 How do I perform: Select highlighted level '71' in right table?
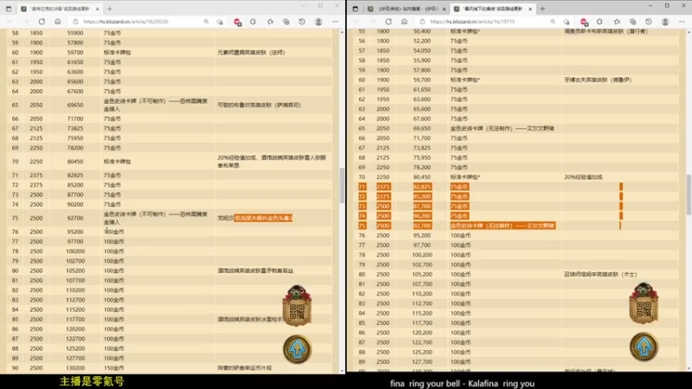362,187
